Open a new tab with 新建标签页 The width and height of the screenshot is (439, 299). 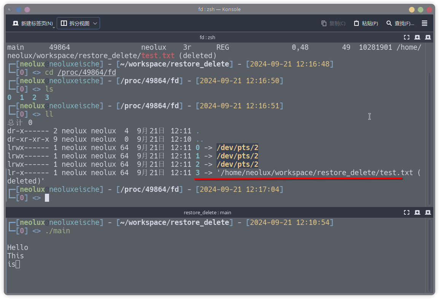[32, 23]
